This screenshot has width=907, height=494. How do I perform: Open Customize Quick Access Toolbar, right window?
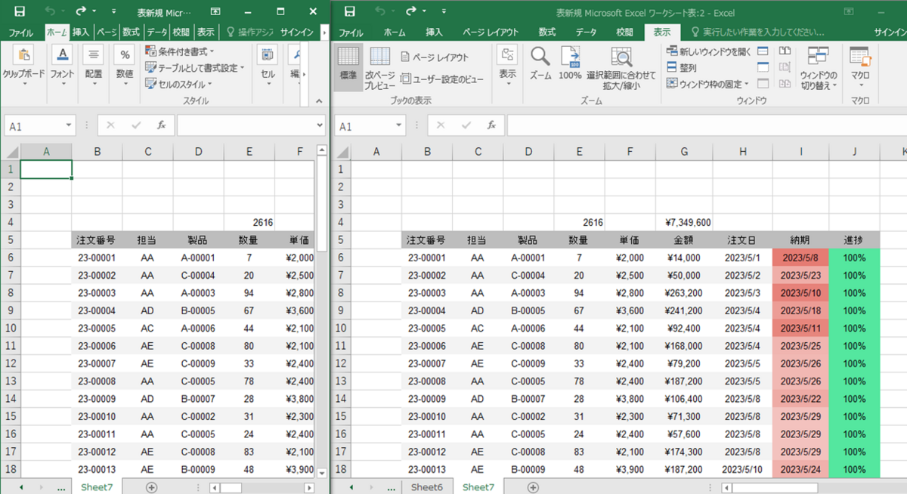point(445,11)
